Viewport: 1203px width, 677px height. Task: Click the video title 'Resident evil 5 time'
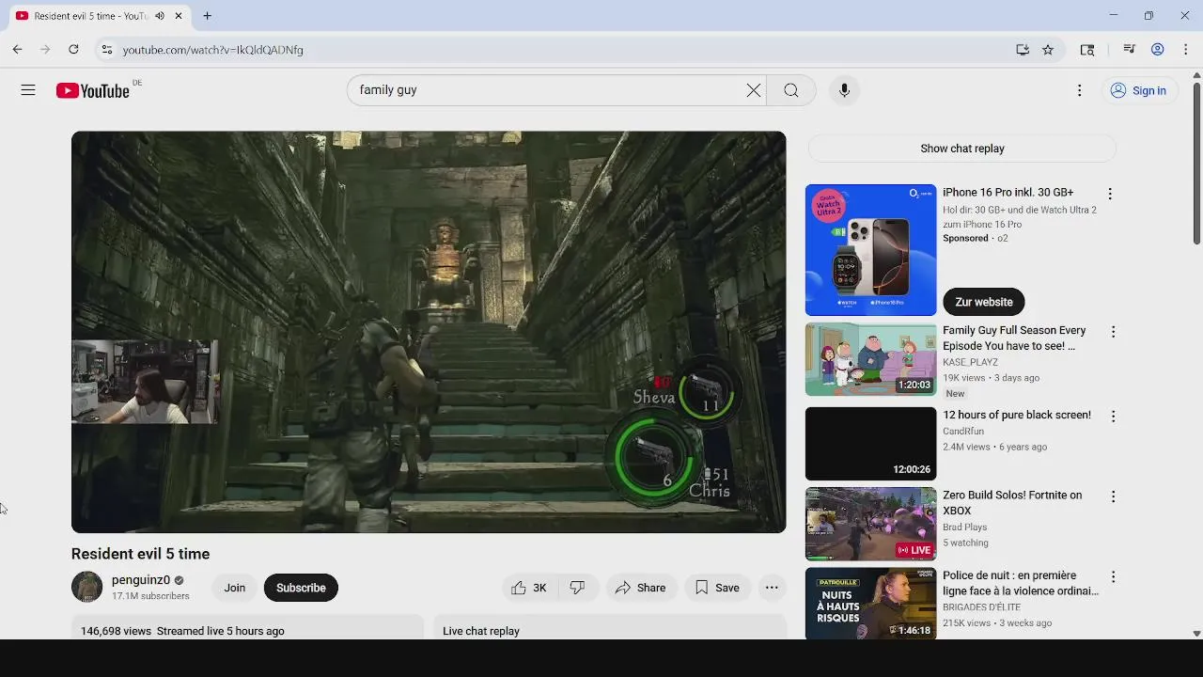point(140,554)
